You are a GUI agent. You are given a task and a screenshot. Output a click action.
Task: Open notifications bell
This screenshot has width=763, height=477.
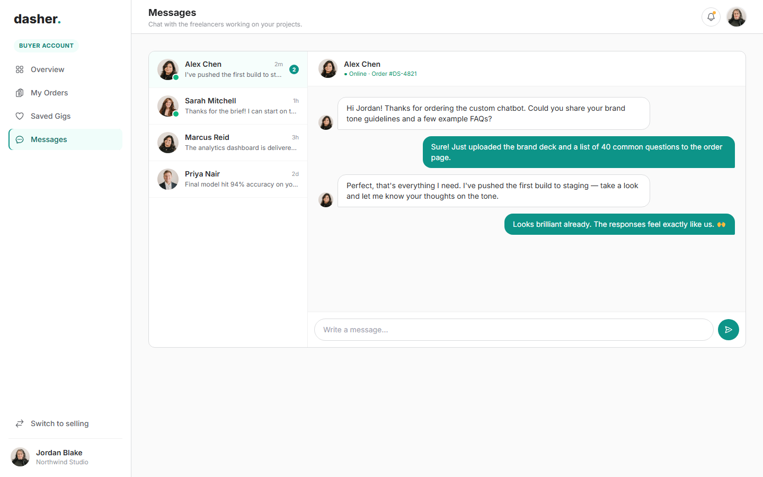tap(711, 17)
